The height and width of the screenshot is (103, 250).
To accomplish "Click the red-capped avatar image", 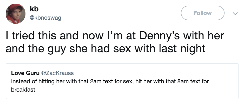I will coord(16,14).
